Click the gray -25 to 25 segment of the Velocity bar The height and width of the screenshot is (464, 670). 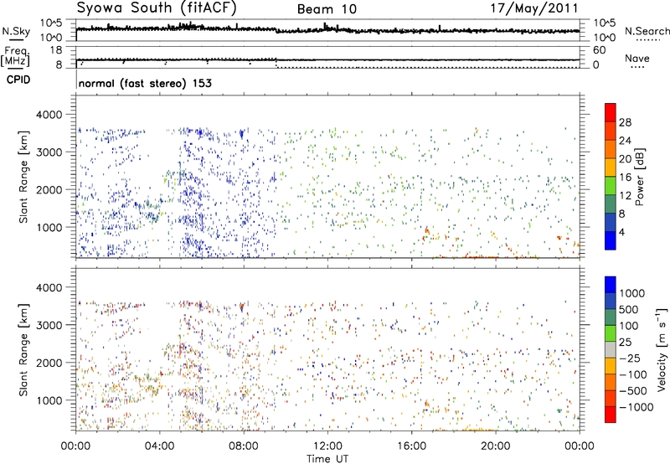click(611, 350)
